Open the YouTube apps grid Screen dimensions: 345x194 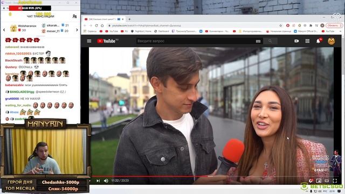[x=307, y=41]
